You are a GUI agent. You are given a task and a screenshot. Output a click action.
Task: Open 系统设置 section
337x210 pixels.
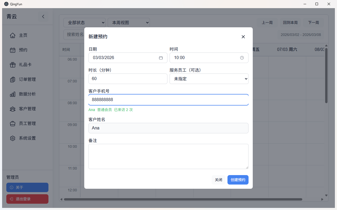tap(27, 138)
